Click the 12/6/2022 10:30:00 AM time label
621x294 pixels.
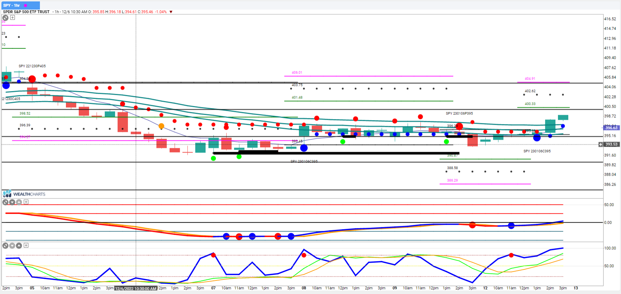coord(136,288)
